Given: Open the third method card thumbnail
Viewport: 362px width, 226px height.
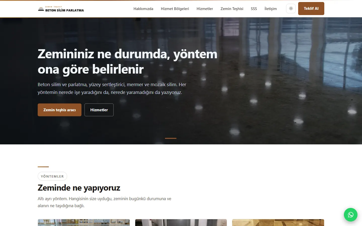Looking at the screenshot, I should [278, 222].
